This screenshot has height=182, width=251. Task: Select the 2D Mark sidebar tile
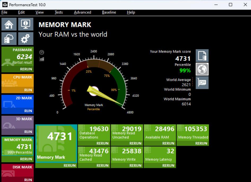pos(17,101)
